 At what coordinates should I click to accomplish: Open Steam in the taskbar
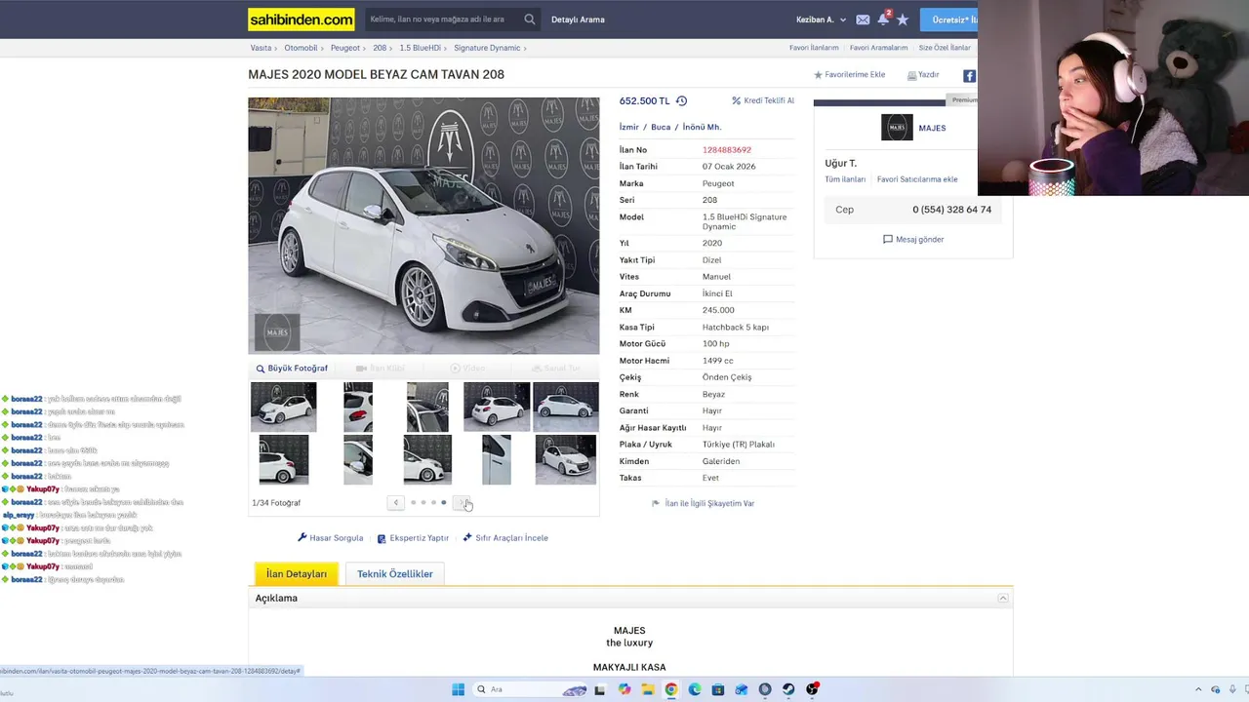tap(788, 689)
